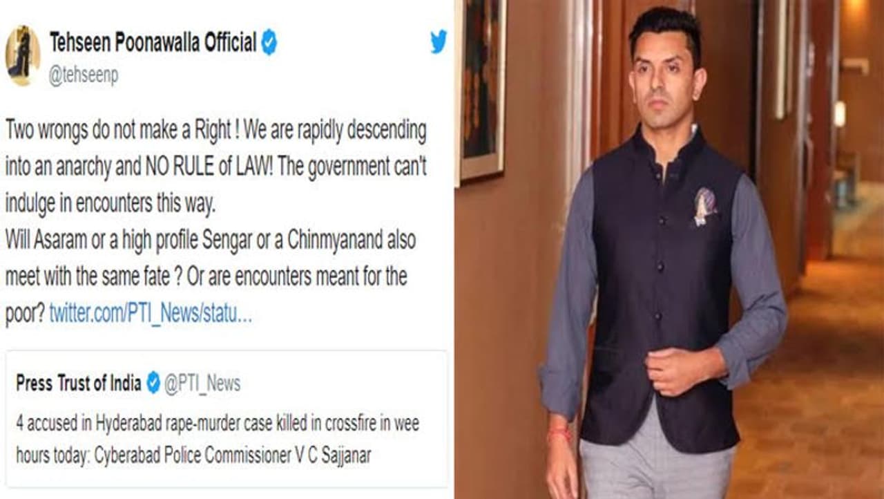
Task: Click the name Tehseen Poonawalla Official
Action: tap(152, 43)
